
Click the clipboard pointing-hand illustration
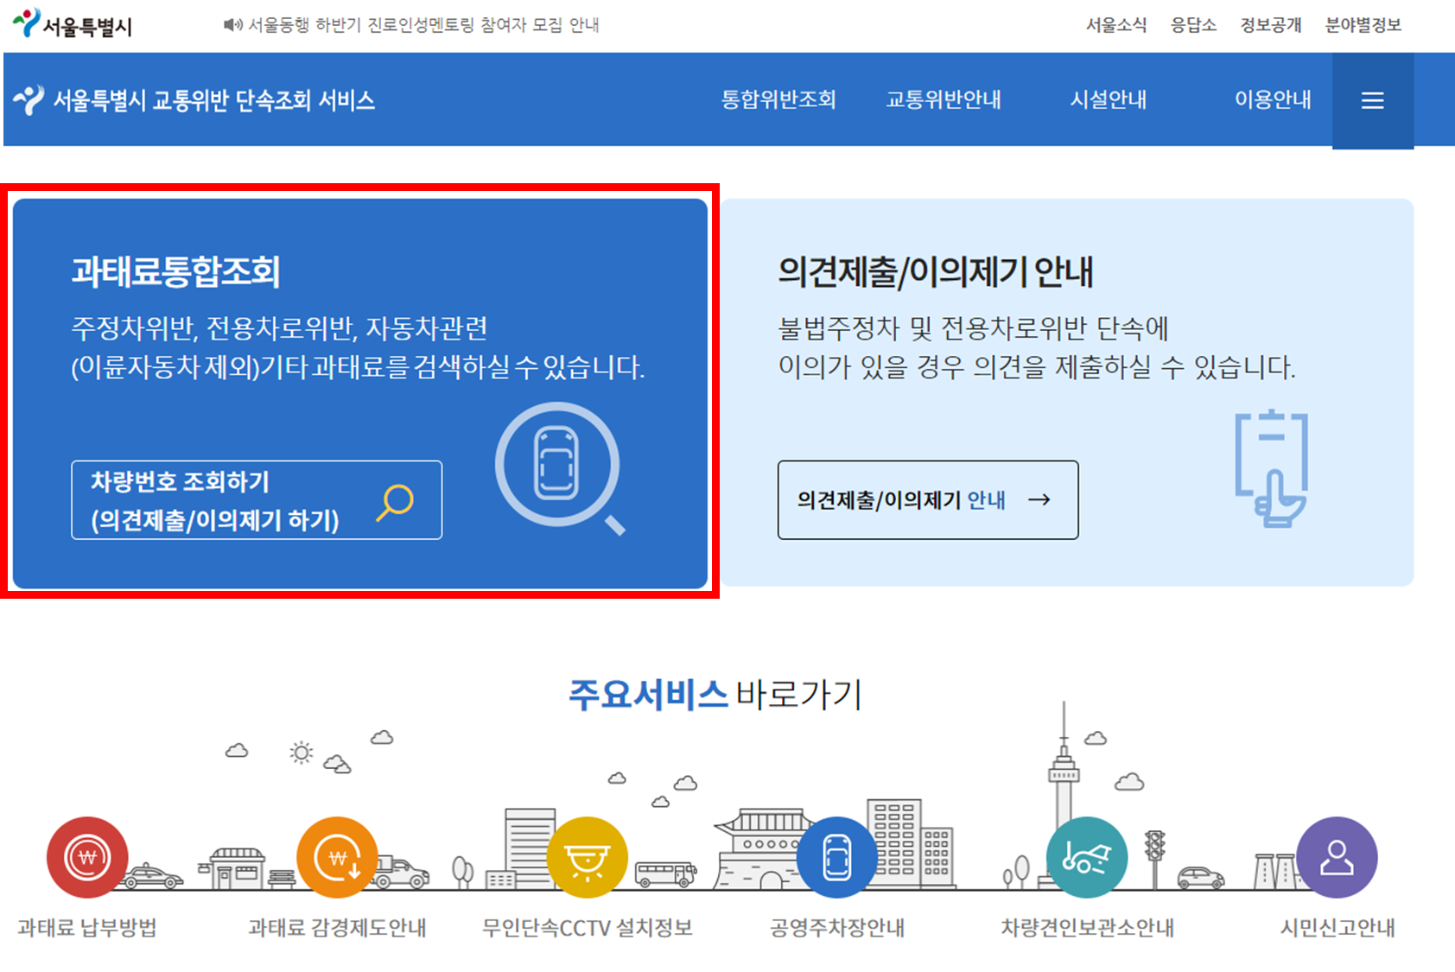pyautogui.click(x=1272, y=468)
